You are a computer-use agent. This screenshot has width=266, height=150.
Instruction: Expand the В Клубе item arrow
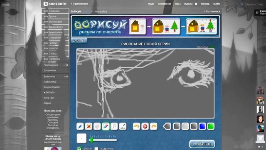(x=44, y=92)
